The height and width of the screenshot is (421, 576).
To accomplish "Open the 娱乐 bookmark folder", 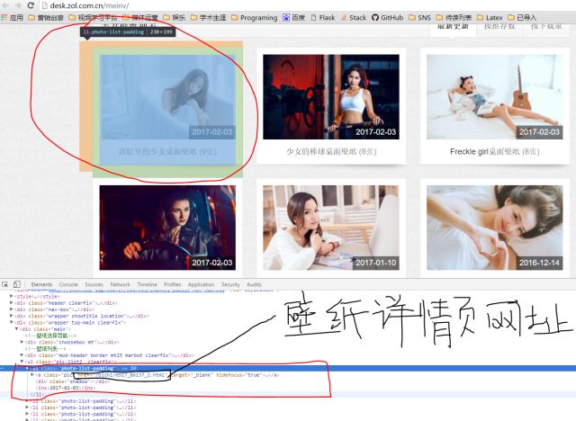I will point(175,18).
